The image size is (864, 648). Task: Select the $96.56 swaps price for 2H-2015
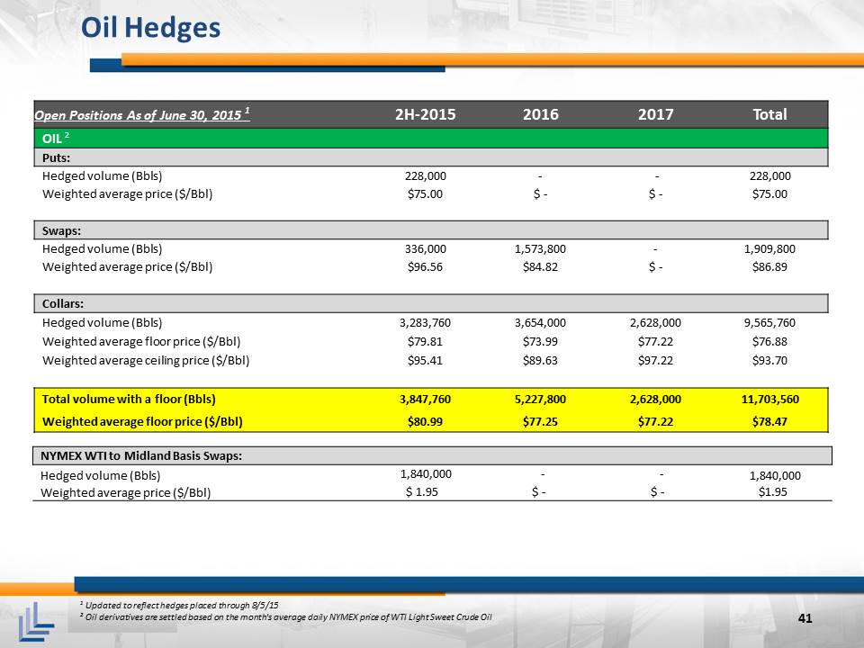(425, 266)
